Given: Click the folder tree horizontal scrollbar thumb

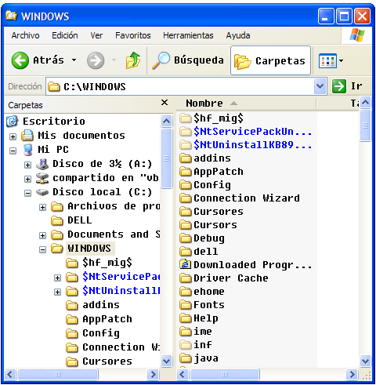Looking at the screenshot, I should [x=58, y=375].
